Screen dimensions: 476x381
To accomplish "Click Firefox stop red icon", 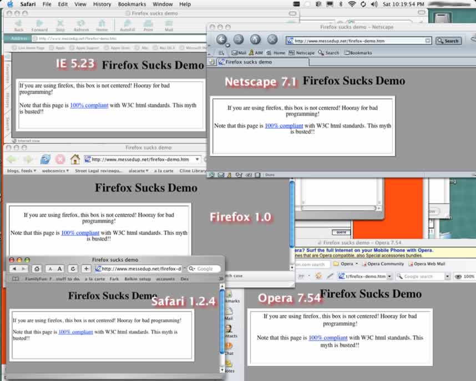I will (60, 159).
